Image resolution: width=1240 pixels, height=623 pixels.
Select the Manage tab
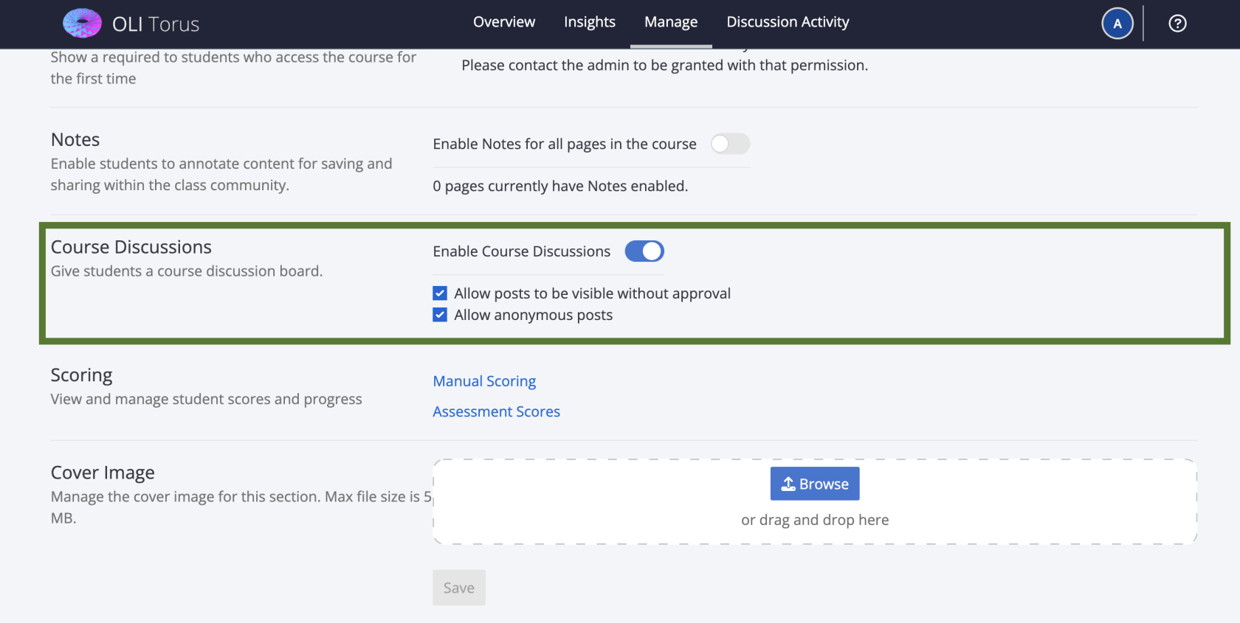click(671, 22)
